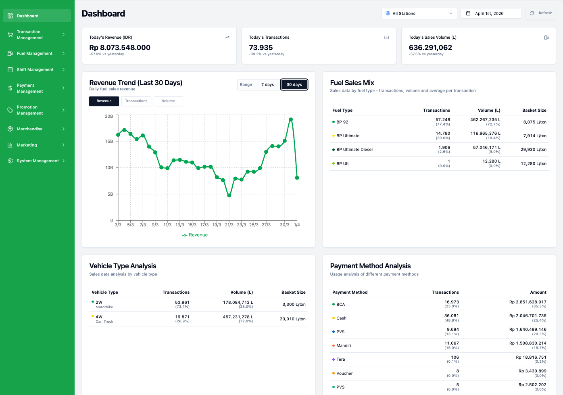This screenshot has width=563, height=395.
Task: Click the Marketing bar chart icon
Action: point(10,145)
